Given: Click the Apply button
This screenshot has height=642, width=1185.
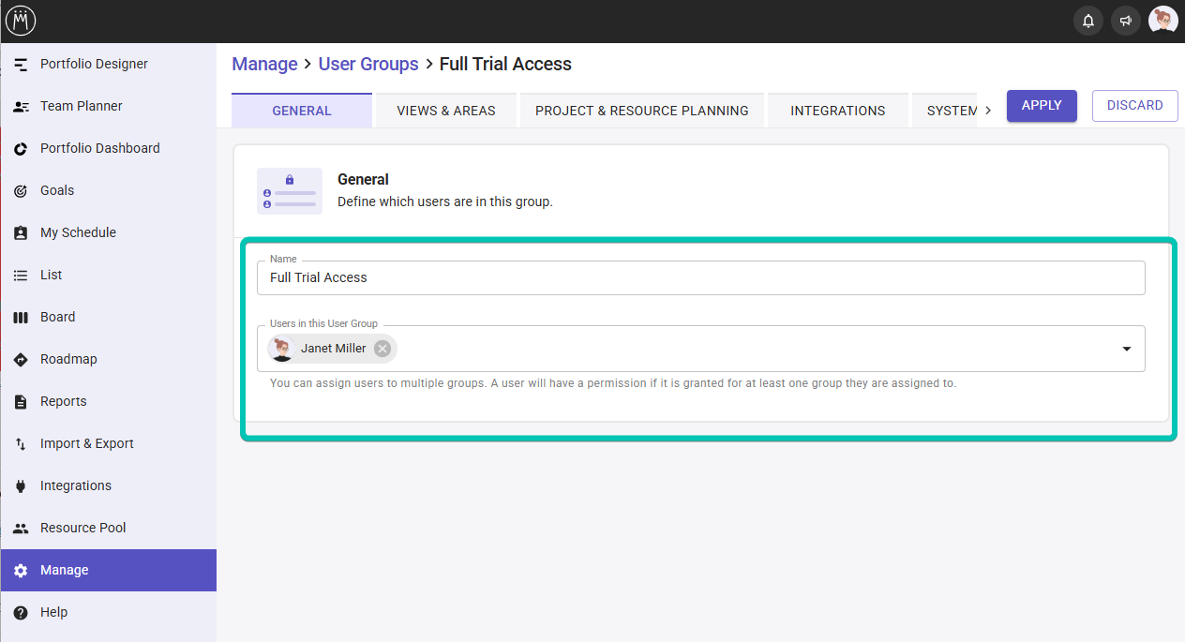Looking at the screenshot, I should pyautogui.click(x=1042, y=106).
